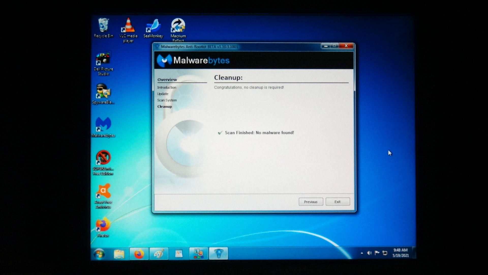Click the "Cleanup:" page heading
This screenshot has width=488, height=275.
pyautogui.click(x=228, y=78)
